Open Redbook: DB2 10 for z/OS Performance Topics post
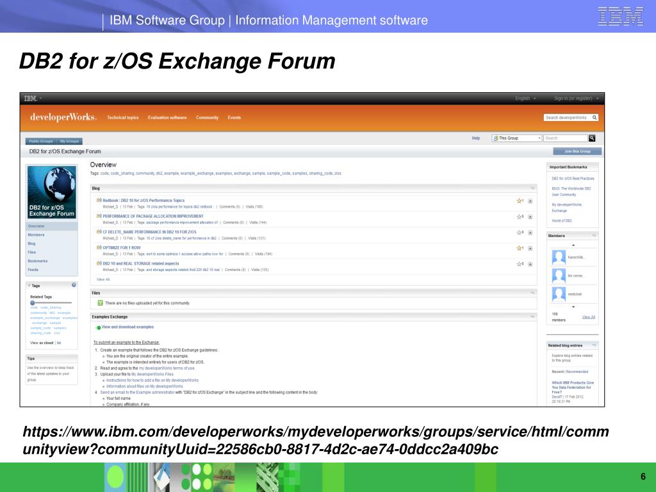This screenshot has height=492, width=656. pyautogui.click(x=143, y=201)
